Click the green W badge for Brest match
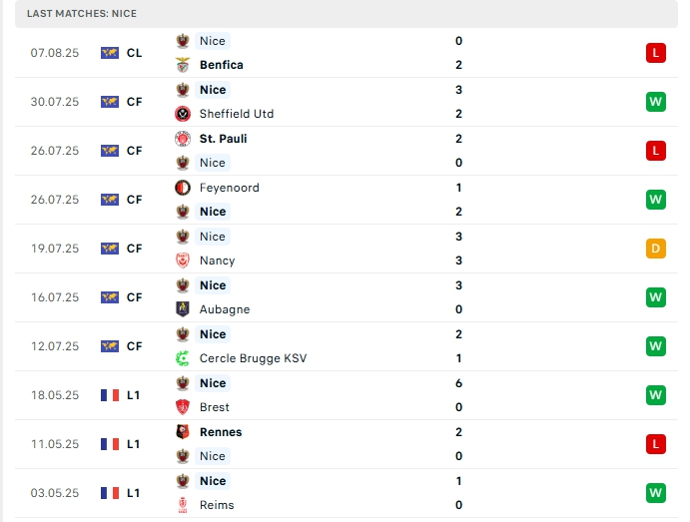The height and width of the screenshot is (522, 690). tap(655, 395)
